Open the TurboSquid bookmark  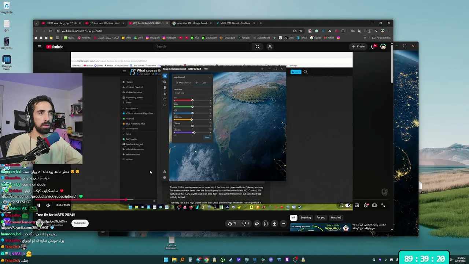[x=227, y=38]
